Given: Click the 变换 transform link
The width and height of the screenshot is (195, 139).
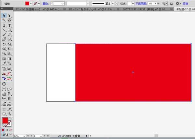Looking at the screenshot, I should tap(185, 4).
